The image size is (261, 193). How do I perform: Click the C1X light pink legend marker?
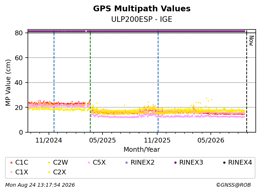[x=12, y=172]
